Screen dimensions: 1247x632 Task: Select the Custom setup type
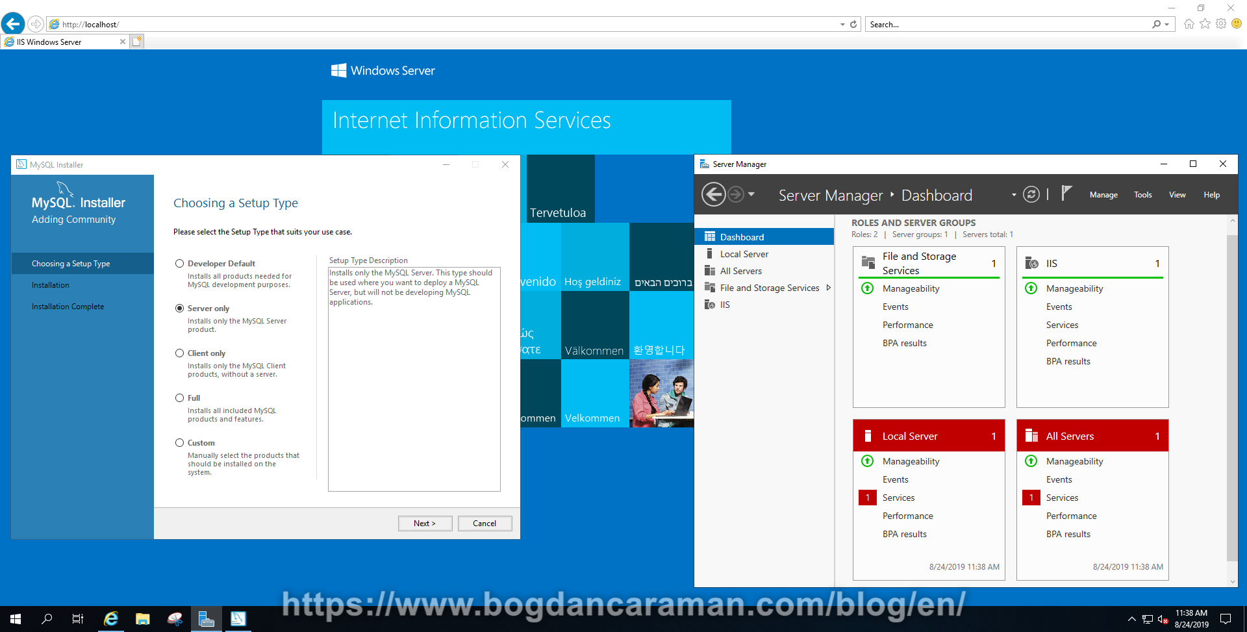click(179, 443)
